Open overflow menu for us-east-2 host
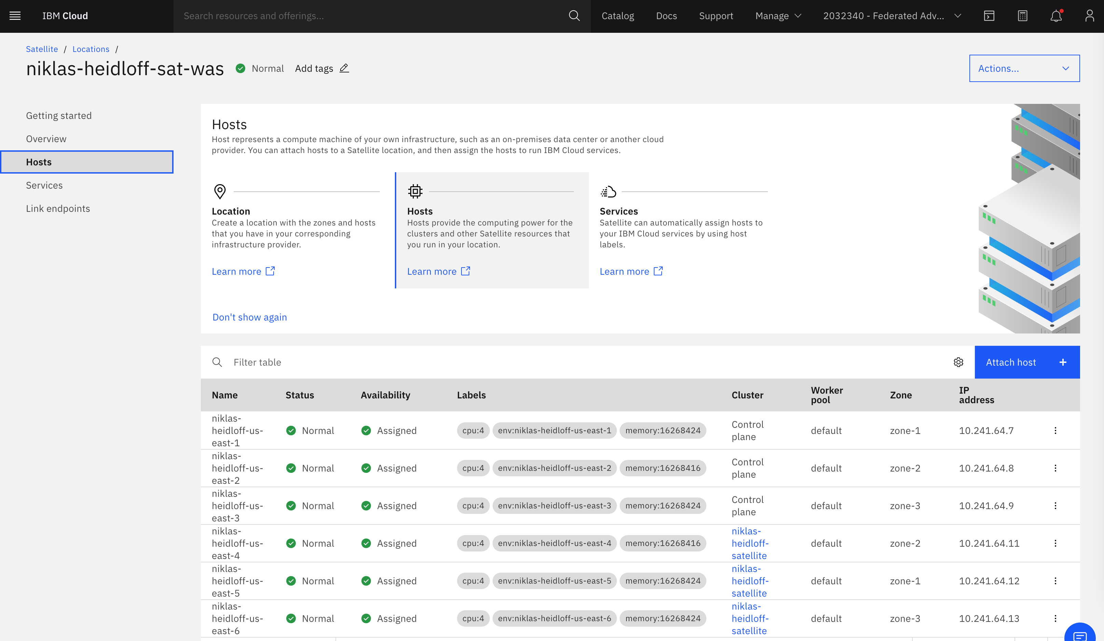 pyautogui.click(x=1055, y=468)
